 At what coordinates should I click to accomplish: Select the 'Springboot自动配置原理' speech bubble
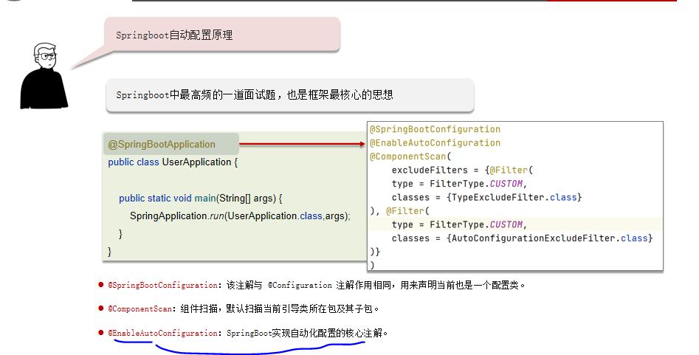click(222, 35)
